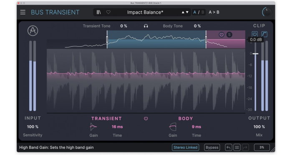292x155 pixels.
Task: Click the Impact Balance preset name
Action: [x=145, y=12]
